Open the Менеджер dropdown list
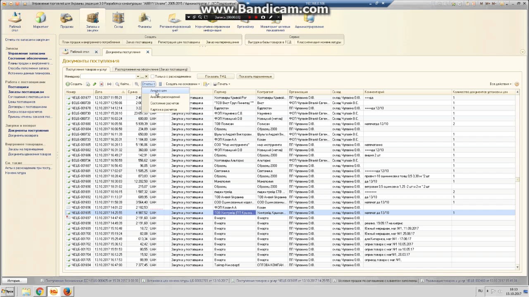The width and height of the screenshot is (529, 297). (x=138, y=77)
